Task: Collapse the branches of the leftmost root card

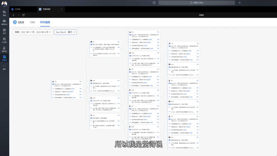Action: tap(84, 90)
